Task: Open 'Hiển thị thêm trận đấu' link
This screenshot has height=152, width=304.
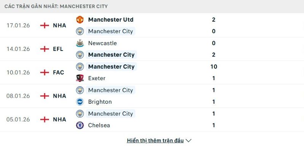Action: (155, 141)
